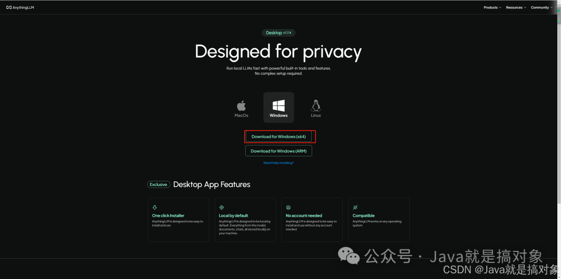
Task: Click the Desktop v1.7.4 version badge
Action: 279,33
